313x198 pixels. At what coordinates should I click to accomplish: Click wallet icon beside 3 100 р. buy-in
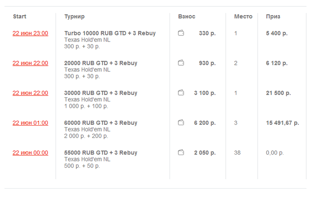click(x=181, y=93)
